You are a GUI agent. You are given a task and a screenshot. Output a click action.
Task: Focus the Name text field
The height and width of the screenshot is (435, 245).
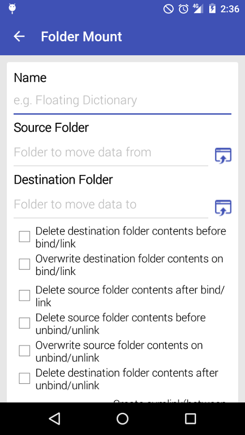[122, 101]
